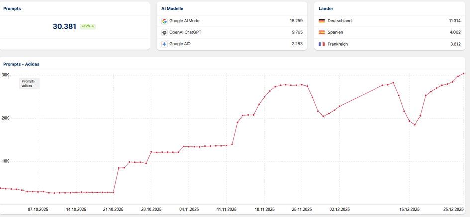Image resolution: width=470 pixels, height=217 pixels.
Task: Click the OpenAI ChatGPT logo icon
Action: tap(164, 33)
